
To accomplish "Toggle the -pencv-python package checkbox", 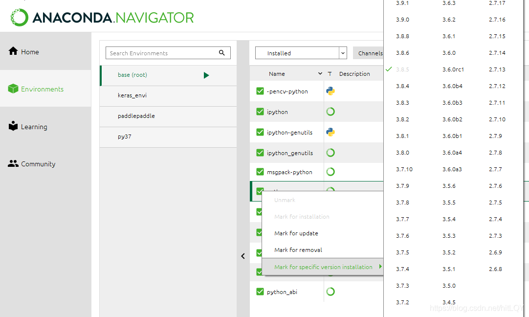I will [260, 91].
